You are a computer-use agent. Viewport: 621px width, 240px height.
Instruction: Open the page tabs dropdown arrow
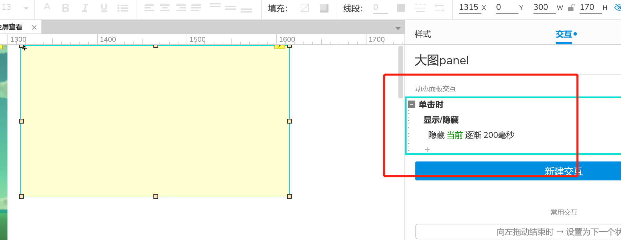click(398, 28)
